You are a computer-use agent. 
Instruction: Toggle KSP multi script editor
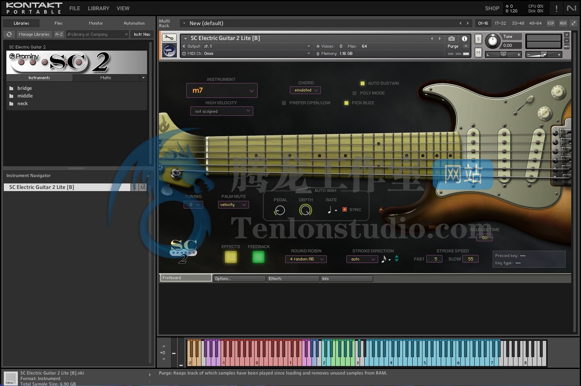tap(551, 23)
